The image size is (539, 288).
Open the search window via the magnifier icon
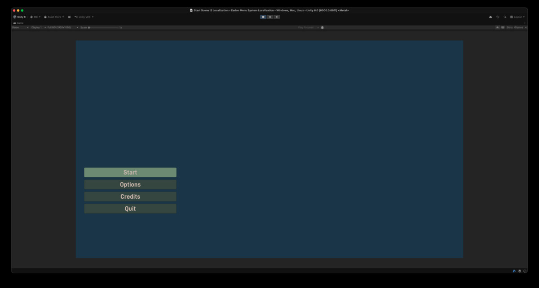click(505, 17)
